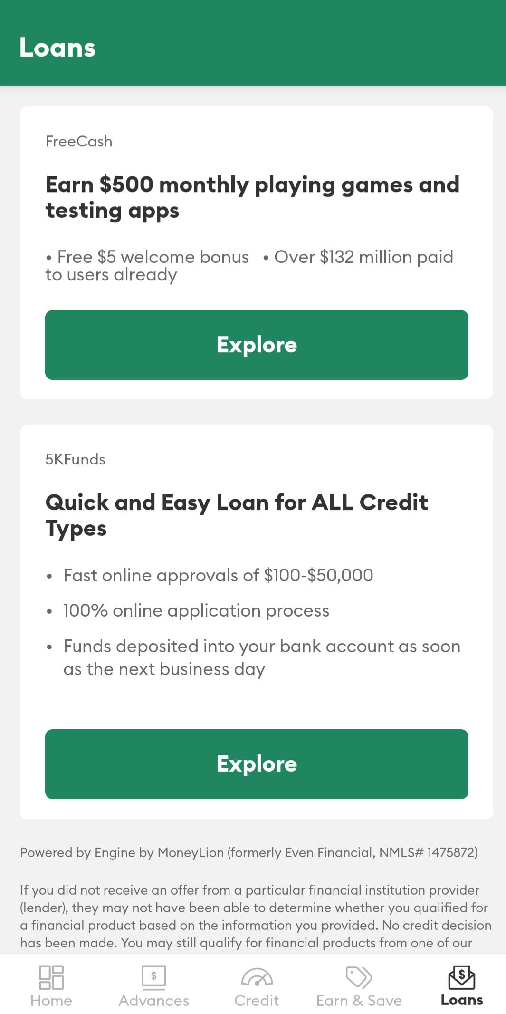
Task: Tap the 'Earn $500 monthly' offer headline
Action: 252,197
